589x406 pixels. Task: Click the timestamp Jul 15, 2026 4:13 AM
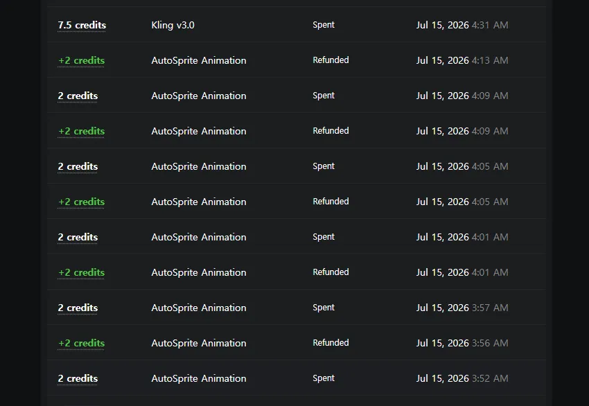pyautogui.click(x=462, y=60)
